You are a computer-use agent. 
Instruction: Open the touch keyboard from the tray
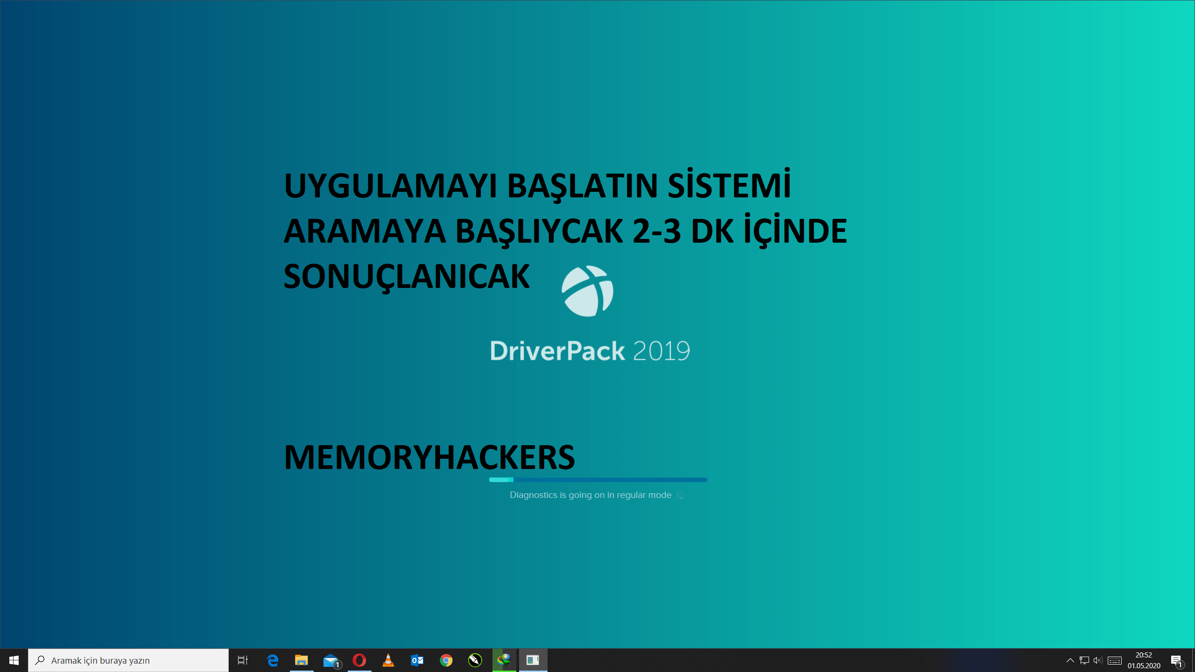tap(1115, 660)
